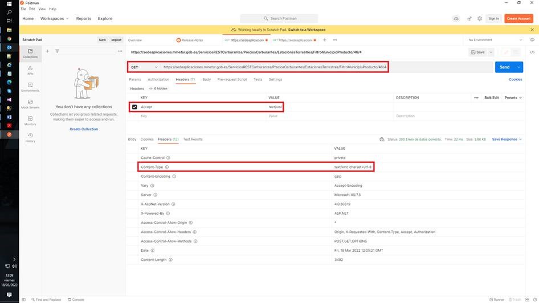Open the Edit menu

pos(32,9)
